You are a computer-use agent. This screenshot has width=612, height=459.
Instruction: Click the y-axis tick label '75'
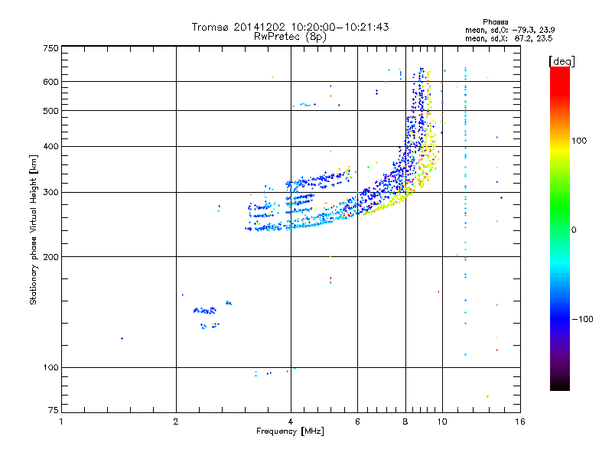coord(54,410)
